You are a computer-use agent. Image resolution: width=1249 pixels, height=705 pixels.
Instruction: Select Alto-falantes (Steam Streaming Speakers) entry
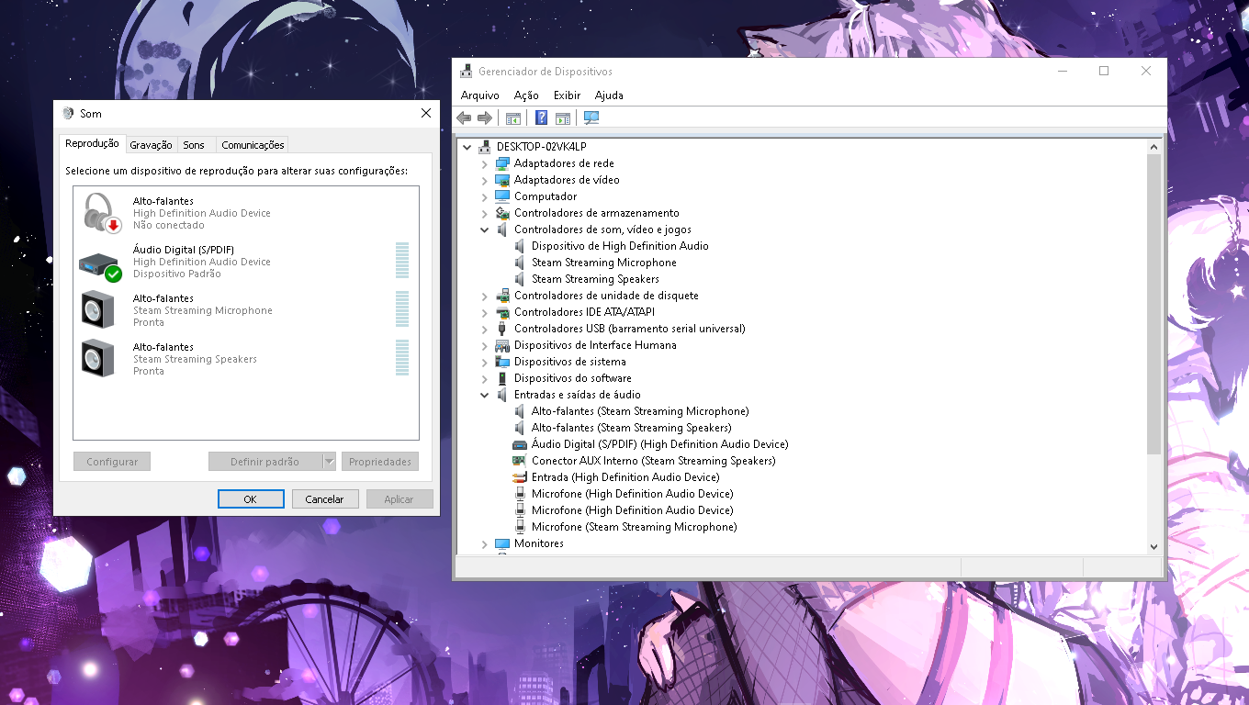[631, 428]
